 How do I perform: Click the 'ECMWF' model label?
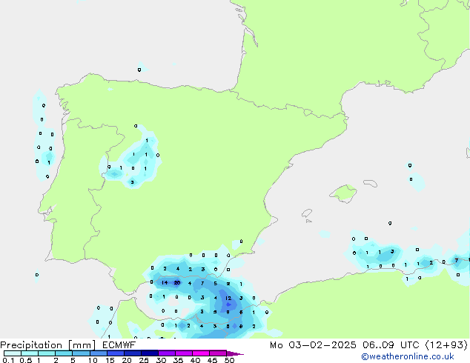[119, 345]
